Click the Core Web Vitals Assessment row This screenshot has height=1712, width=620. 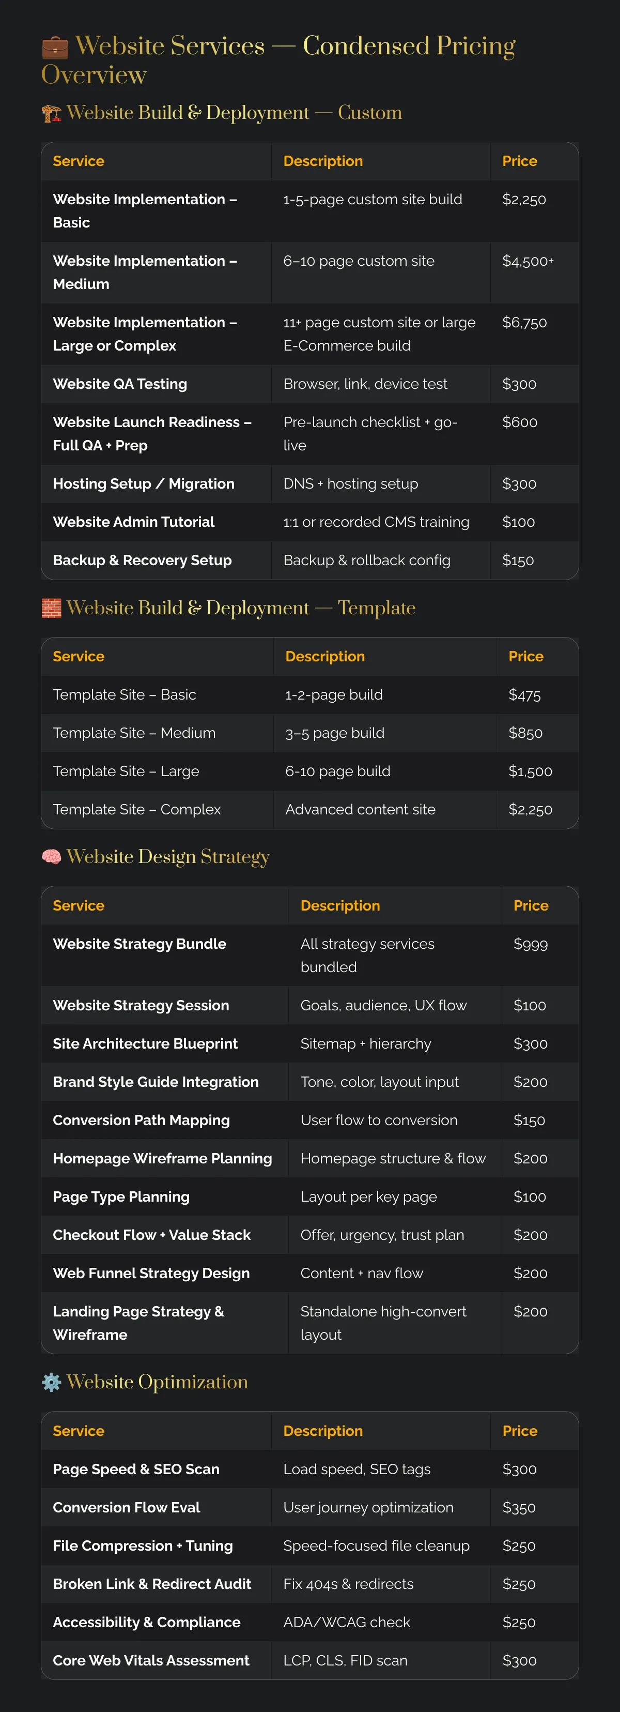pos(310,1660)
